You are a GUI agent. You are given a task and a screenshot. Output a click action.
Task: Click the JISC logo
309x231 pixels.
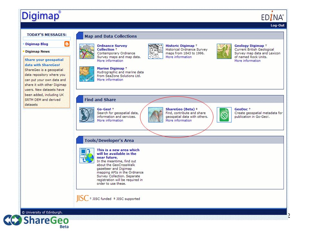click(x=82, y=198)
